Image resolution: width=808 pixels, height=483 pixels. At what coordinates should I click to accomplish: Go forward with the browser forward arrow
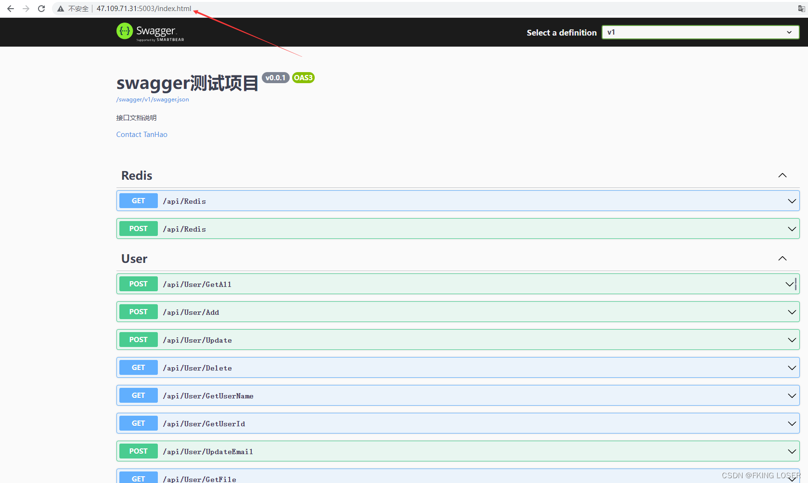click(26, 9)
